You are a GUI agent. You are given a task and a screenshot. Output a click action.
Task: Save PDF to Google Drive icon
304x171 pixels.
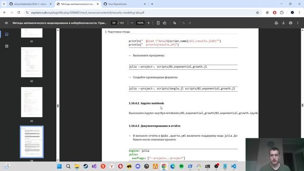[276, 23]
